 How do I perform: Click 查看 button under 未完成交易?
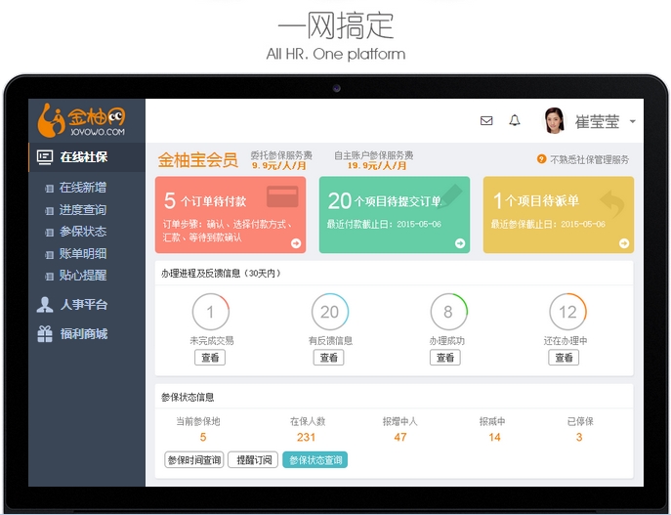coord(211,358)
